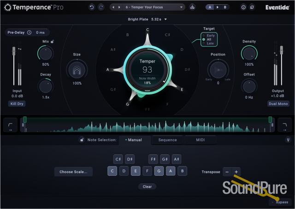This screenshot has height=209, width=295.
Task: Click the low cut filter icon
Action: pyautogui.click(x=10, y=125)
